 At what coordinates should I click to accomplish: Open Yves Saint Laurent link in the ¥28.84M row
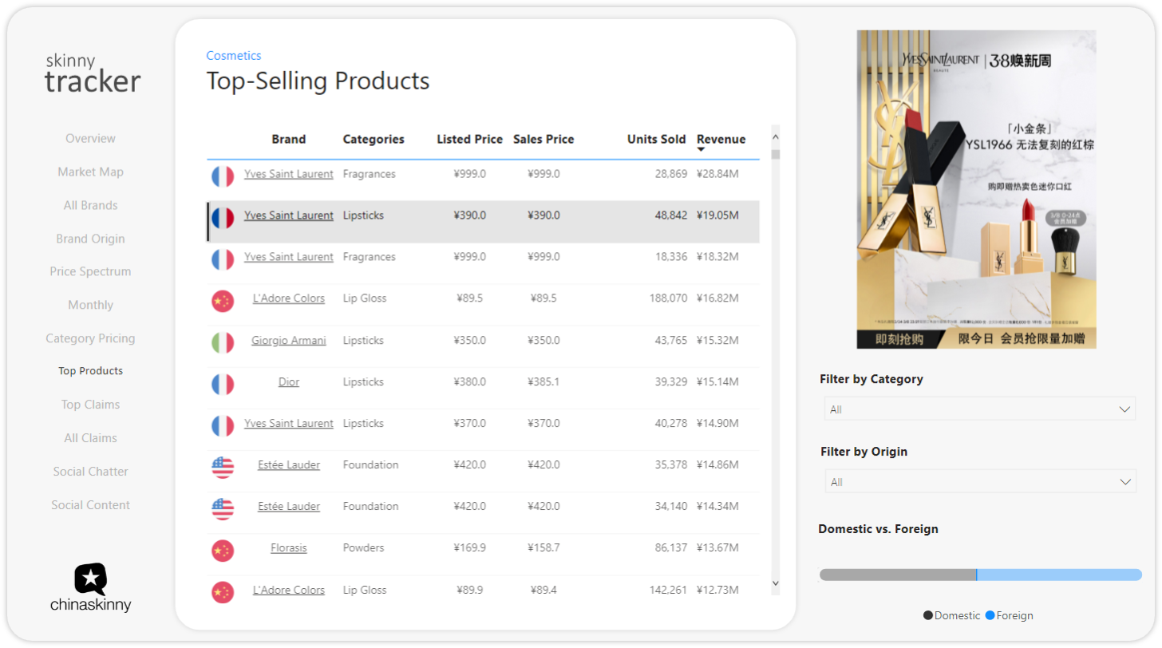tap(289, 174)
